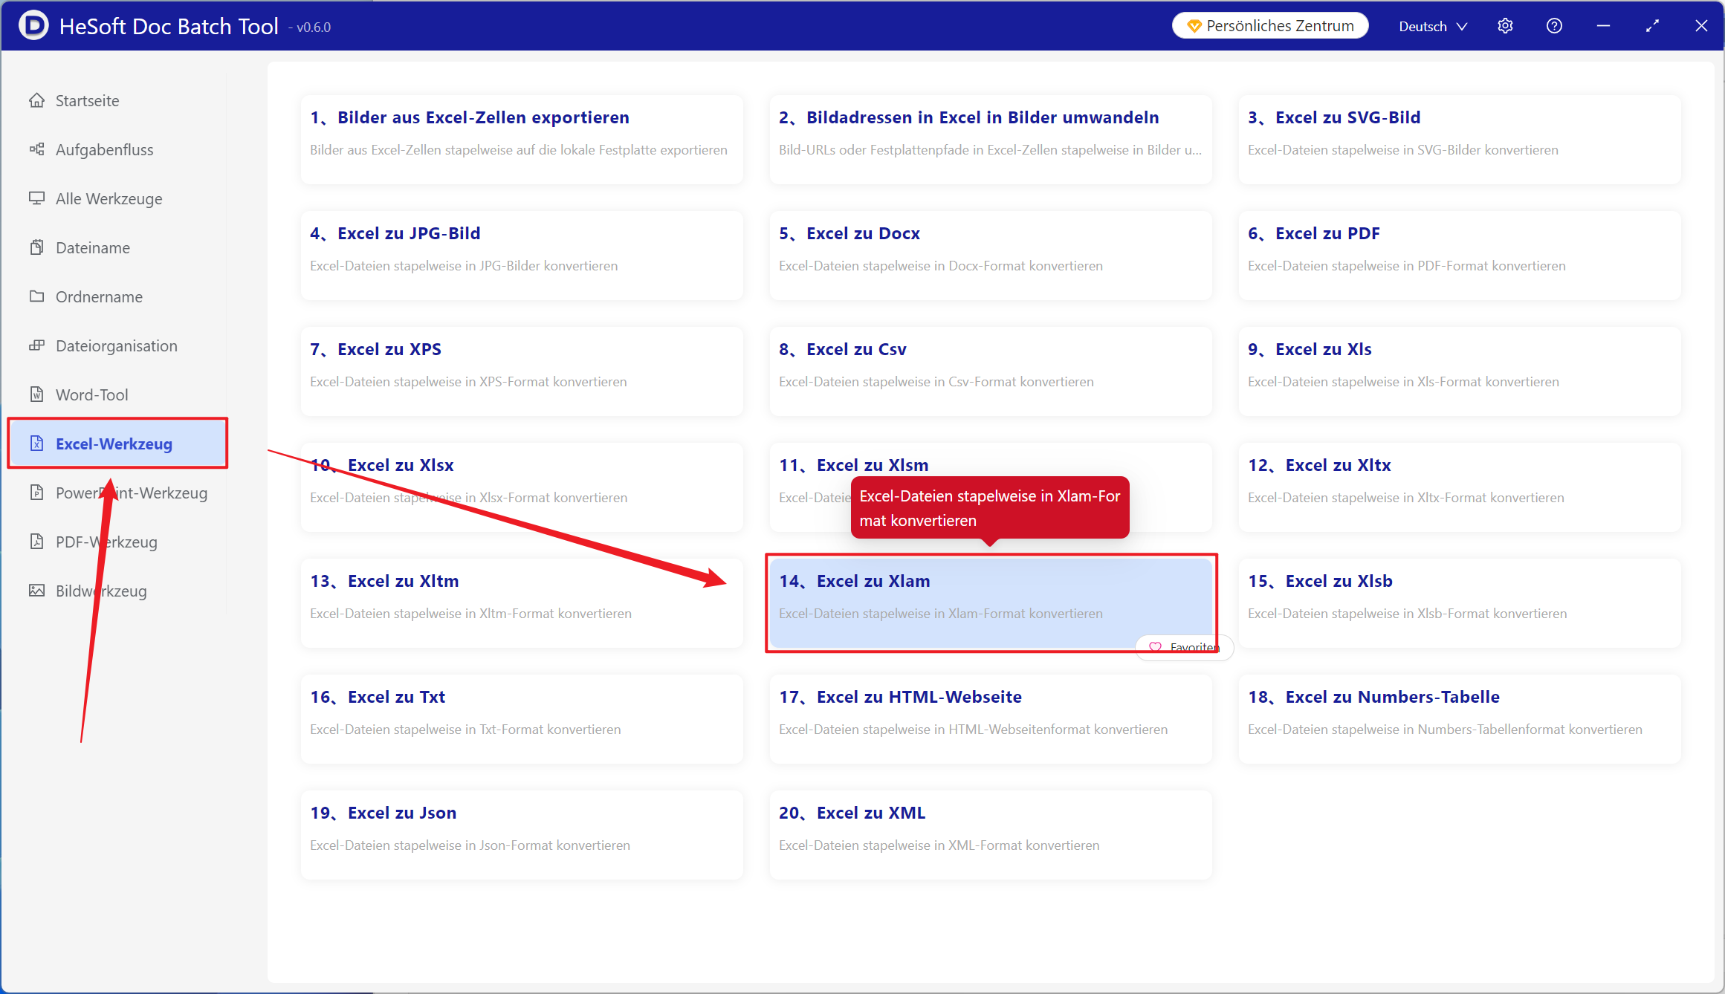Click the Startseite home icon
Viewport: 1725px width, 994px height.
point(36,100)
